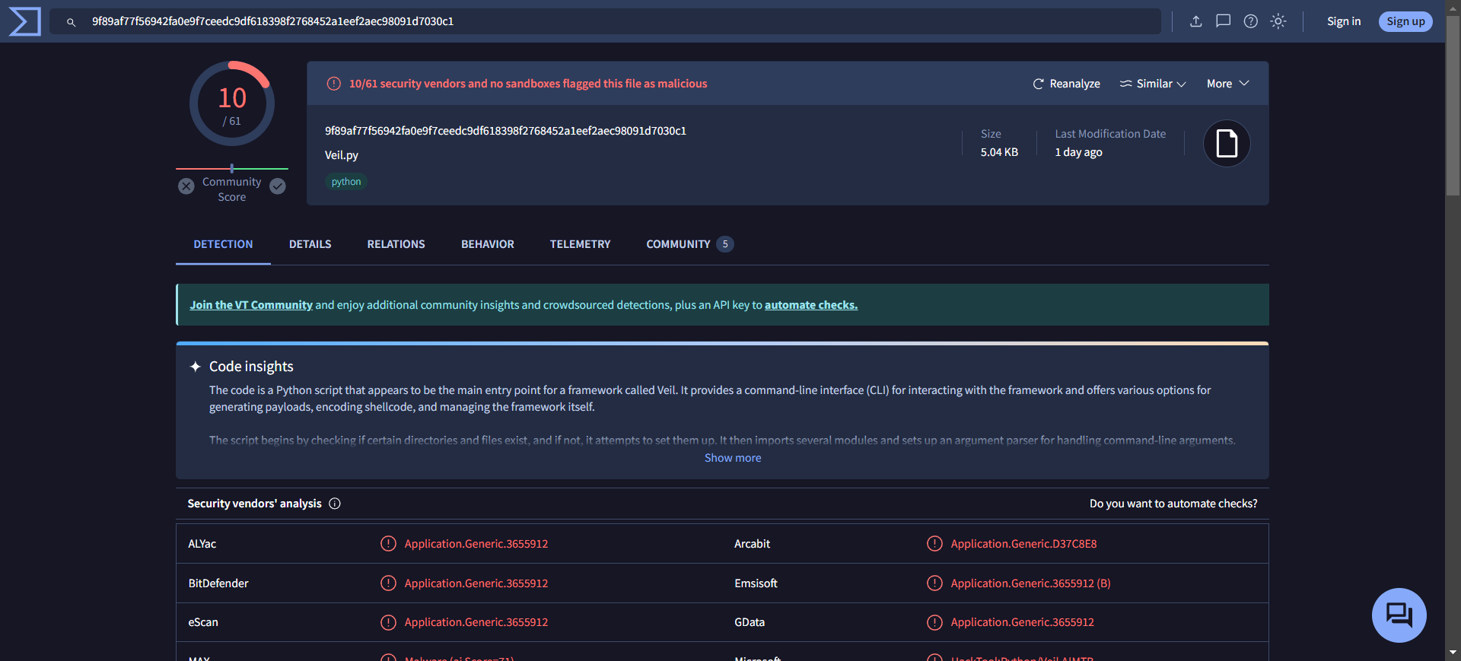Click the Code insights sparkle icon
The image size is (1461, 661).
[x=196, y=367]
